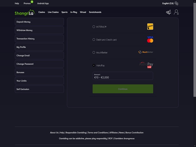The image size is (196, 147).
Task: Choose the MuchBetter payment radio
Action: (x=94, y=53)
